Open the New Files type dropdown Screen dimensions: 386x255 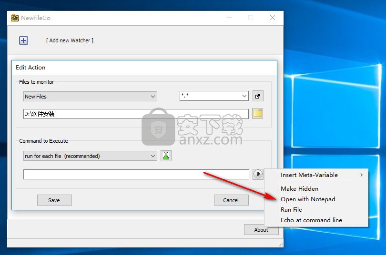[90, 97]
